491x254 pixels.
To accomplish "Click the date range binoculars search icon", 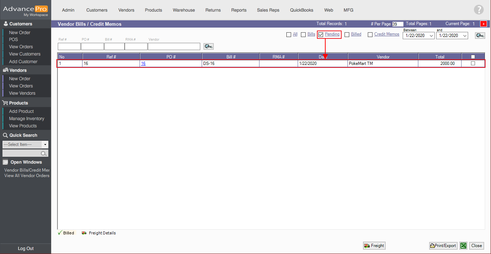I will [480, 36].
